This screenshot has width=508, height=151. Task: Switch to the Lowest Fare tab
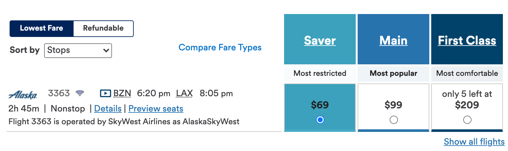(x=42, y=28)
